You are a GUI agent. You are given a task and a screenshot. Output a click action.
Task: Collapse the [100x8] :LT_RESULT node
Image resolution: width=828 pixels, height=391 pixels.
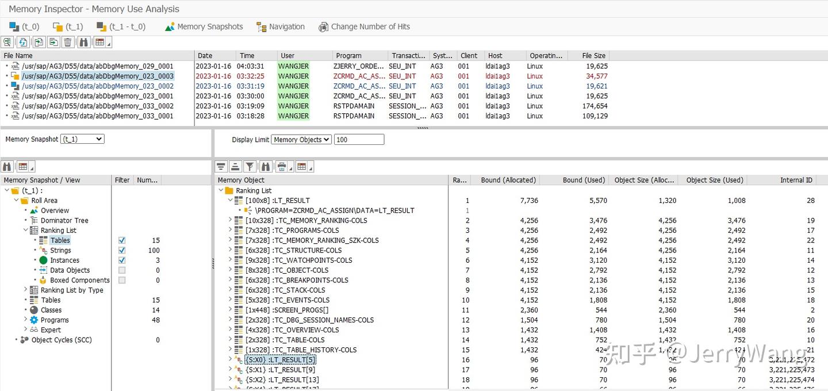coord(231,201)
